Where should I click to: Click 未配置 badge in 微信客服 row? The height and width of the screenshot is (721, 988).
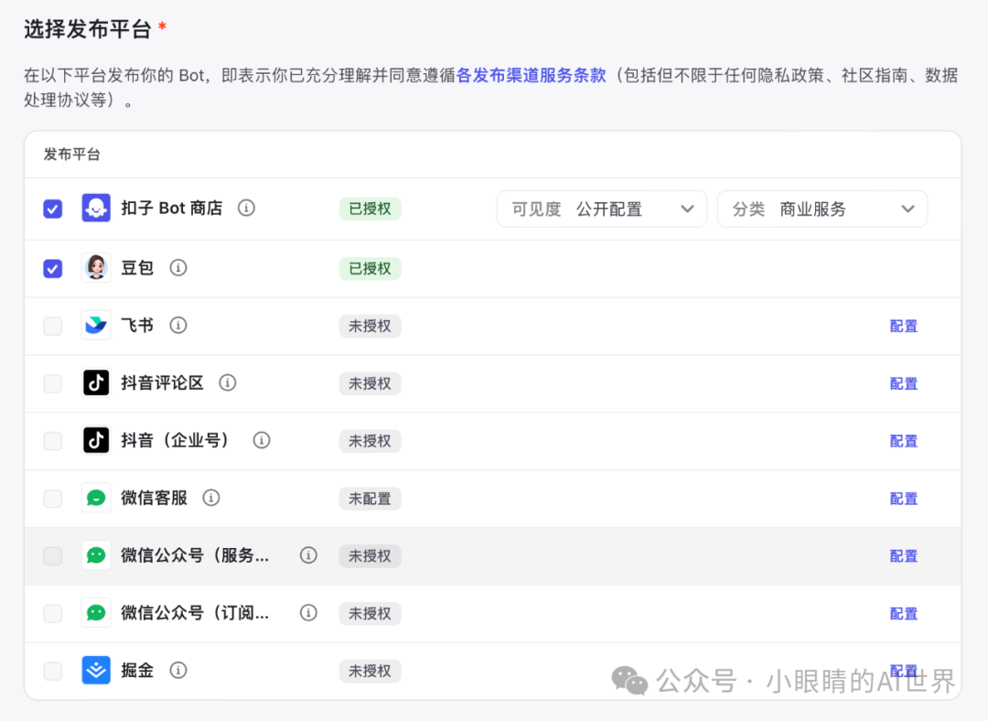point(370,499)
